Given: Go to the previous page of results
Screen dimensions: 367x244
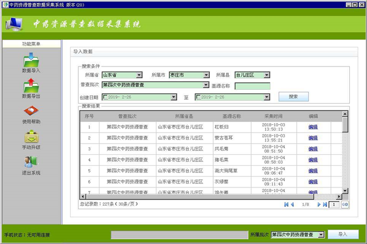Looking at the screenshot, I should pos(292,205).
